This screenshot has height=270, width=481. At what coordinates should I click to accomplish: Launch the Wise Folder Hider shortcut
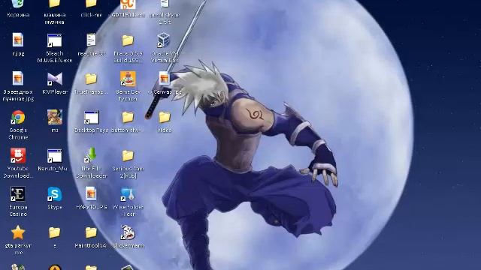coord(128,194)
